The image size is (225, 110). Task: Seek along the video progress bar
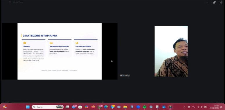[x=112, y=102]
